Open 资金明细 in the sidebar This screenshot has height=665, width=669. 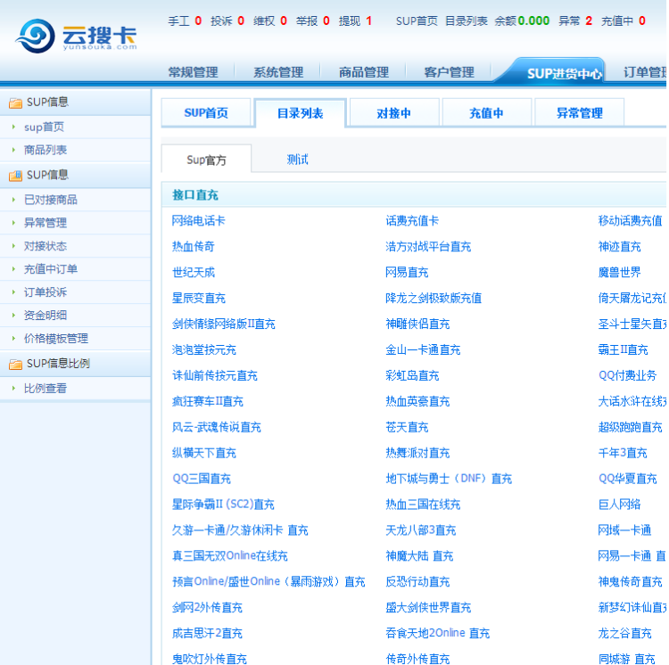click(x=45, y=315)
